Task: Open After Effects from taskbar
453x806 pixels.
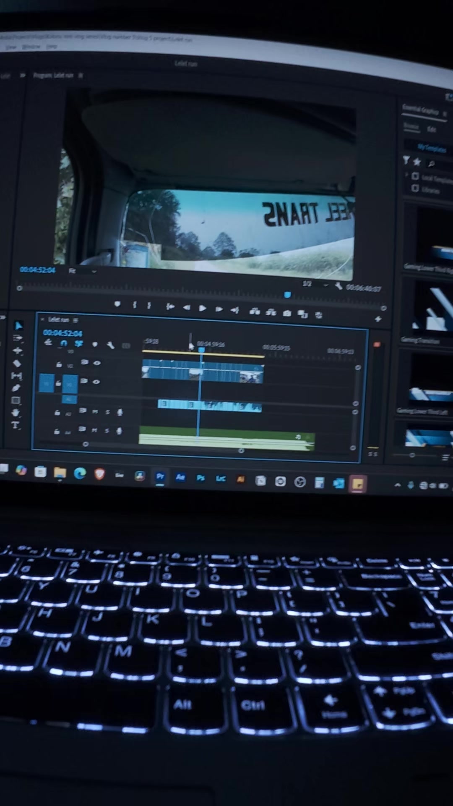Action: click(180, 477)
